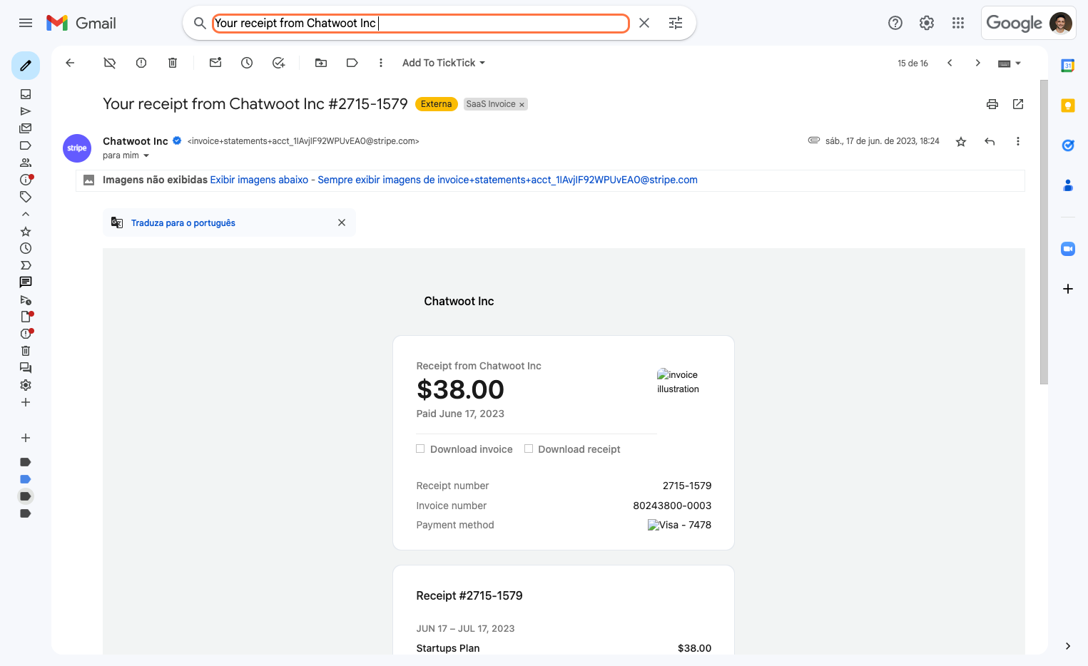Open the Trash icon in sidebar

(26, 351)
